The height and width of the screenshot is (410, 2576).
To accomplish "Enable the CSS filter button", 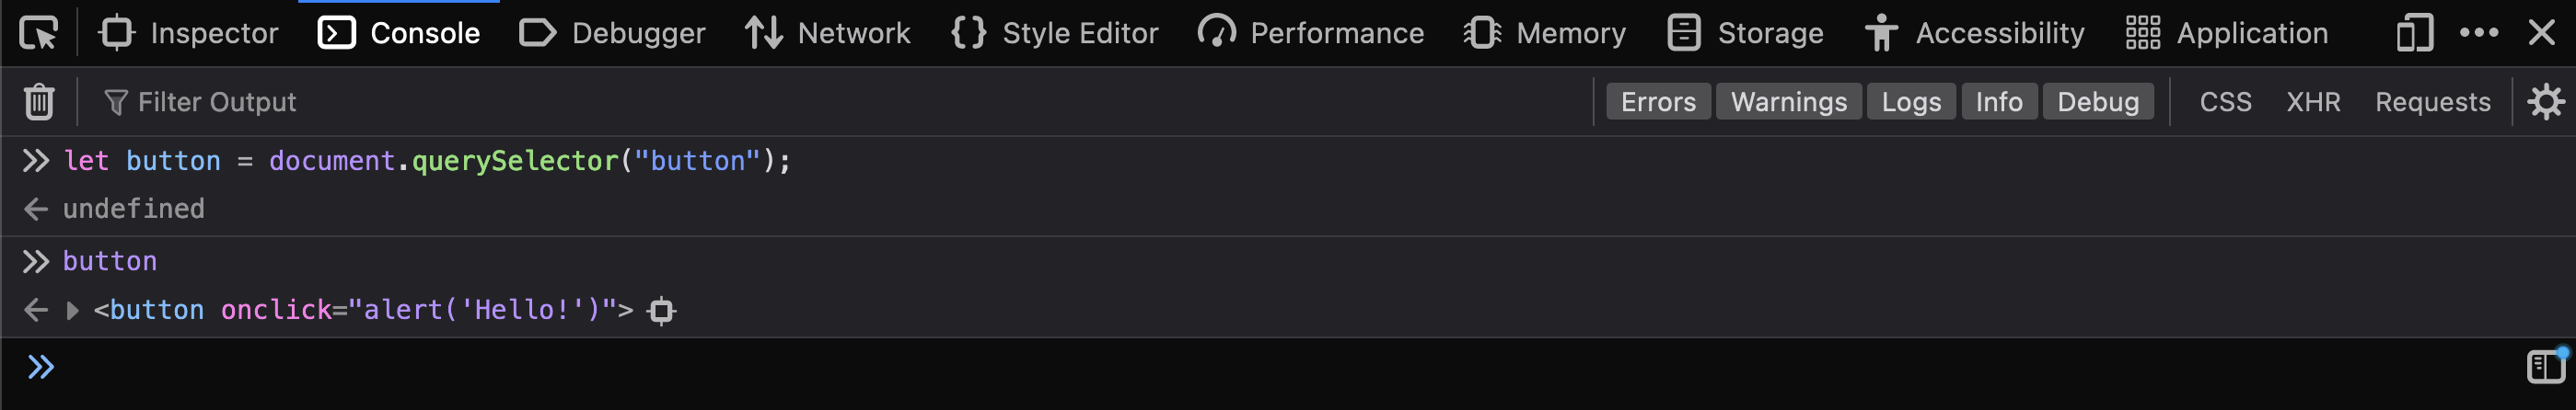I will pyautogui.click(x=2225, y=102).
